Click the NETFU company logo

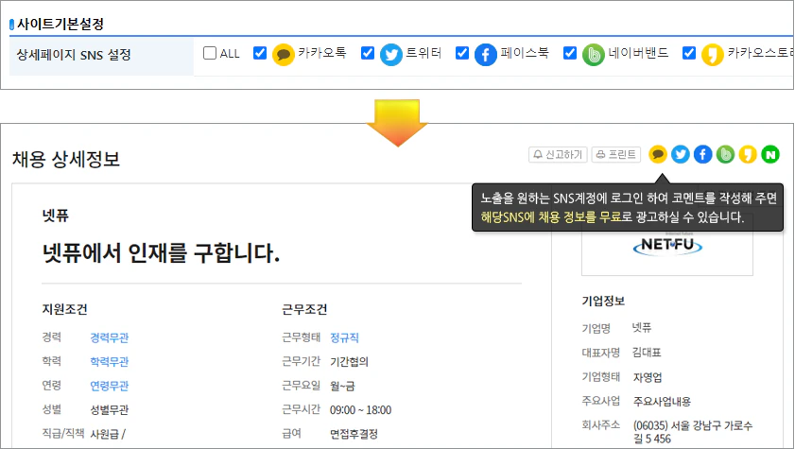[x=667, y=246]
